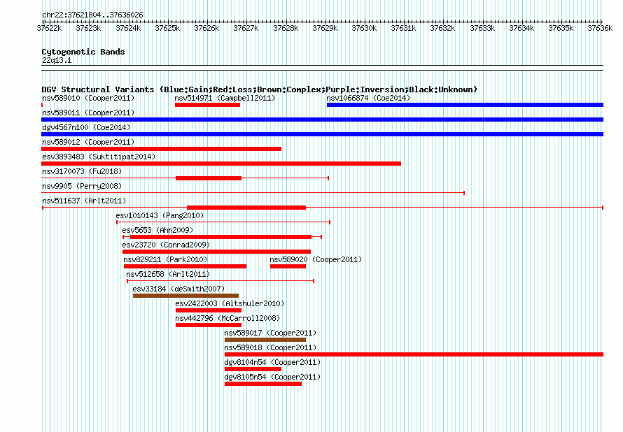Click the 37630k ruler position
Viewport: 623px width, 432px height.
[364, 28]
